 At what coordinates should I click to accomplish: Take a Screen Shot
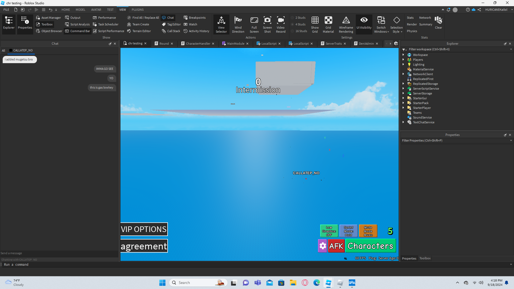(267, 24)
